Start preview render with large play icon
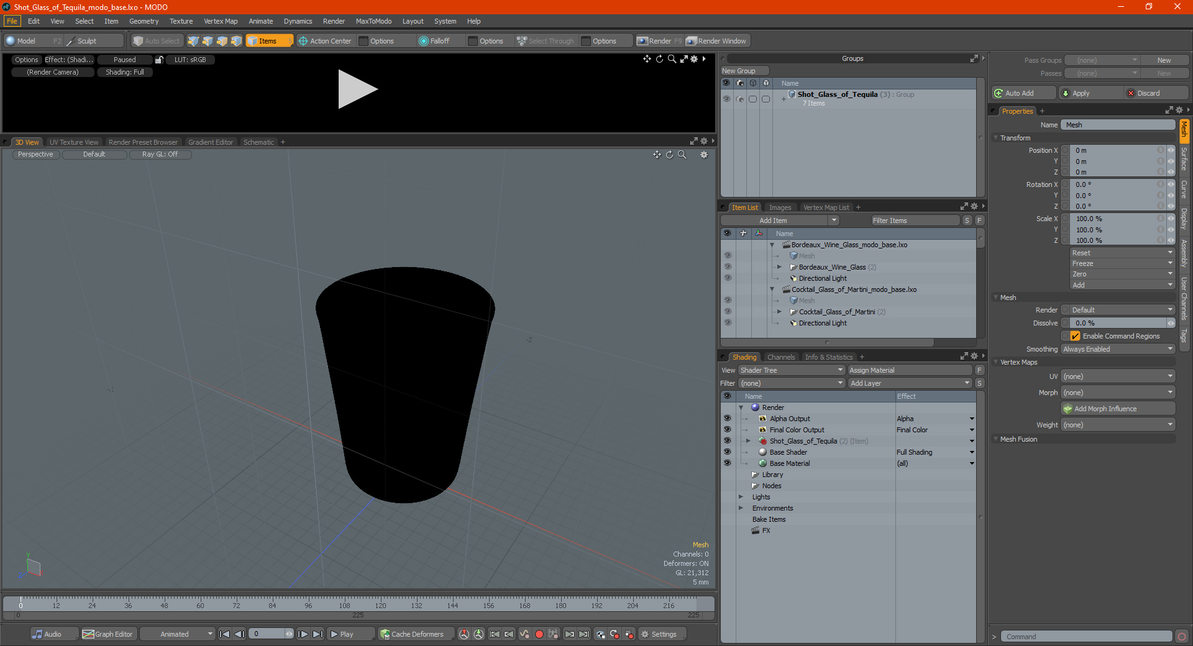Screen dimensions: 1193x646 [357, 89]
